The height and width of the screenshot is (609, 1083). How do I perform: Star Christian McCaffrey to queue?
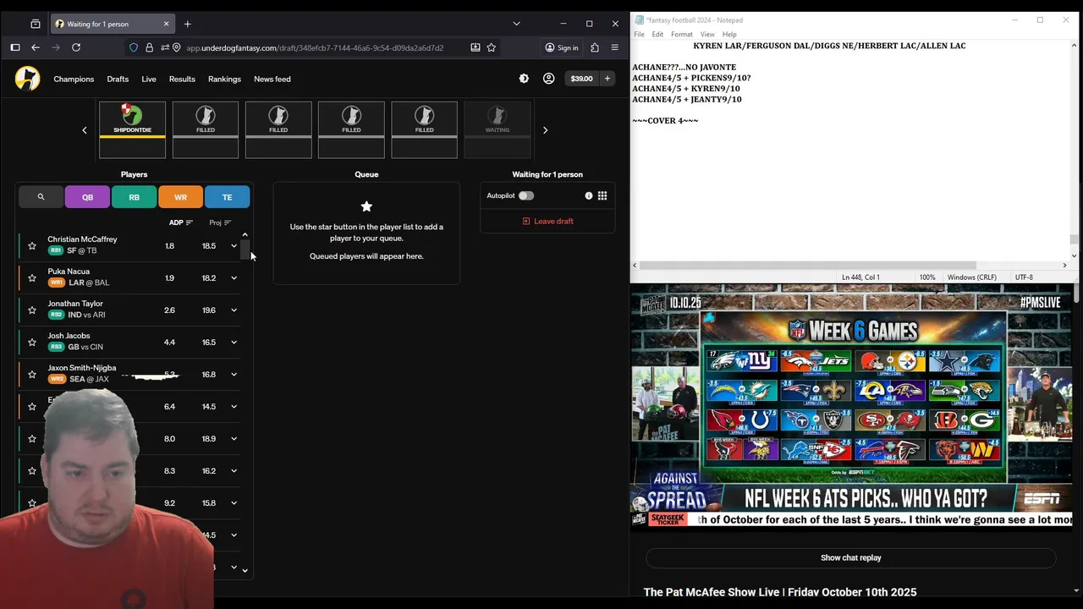pos(32,246)
